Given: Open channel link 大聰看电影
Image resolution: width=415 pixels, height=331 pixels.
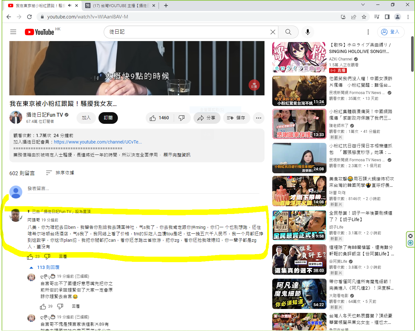Looking at the screenshot, I should [x=339, y=296].
